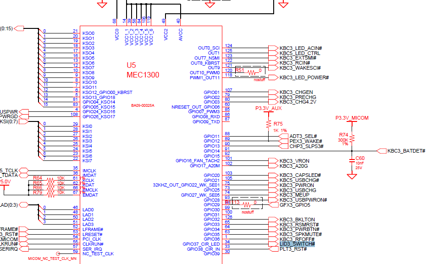Click the VCC0 pin label
The width and height of the screenshot is (441, 264).
pos(117,34)
